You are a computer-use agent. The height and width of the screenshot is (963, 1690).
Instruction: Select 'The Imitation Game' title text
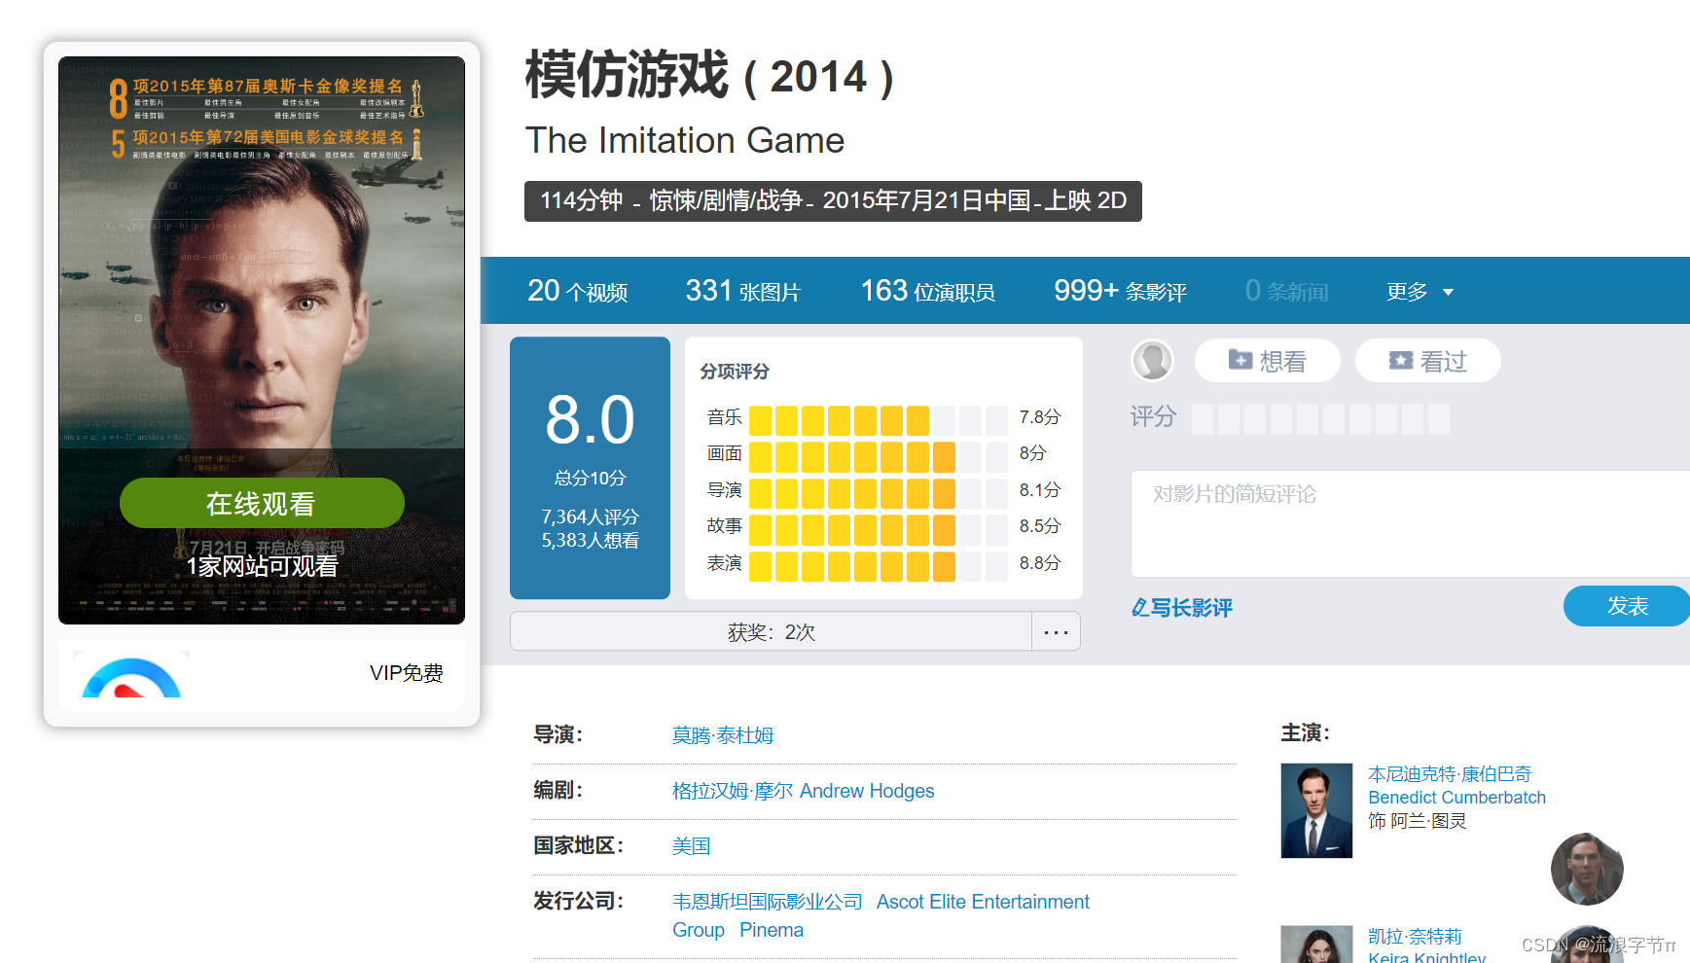point(685,140)
